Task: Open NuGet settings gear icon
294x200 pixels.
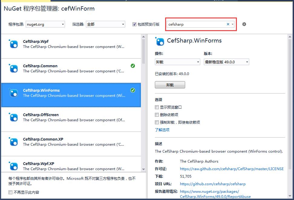Action: (x=244, y=24)
